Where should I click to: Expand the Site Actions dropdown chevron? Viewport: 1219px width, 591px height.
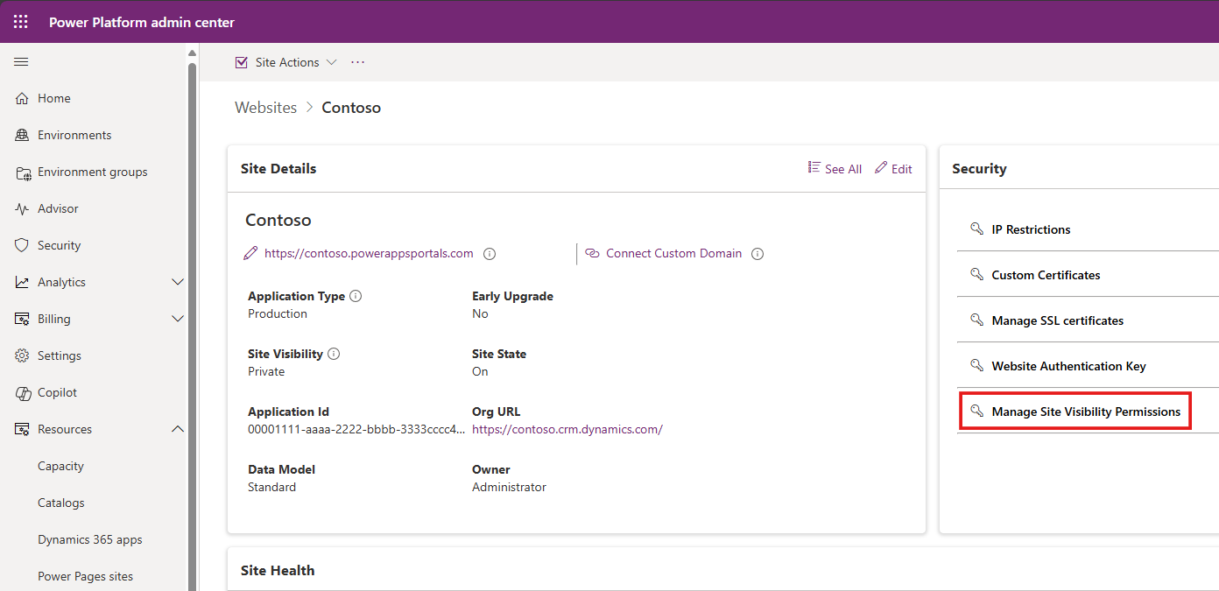(x=331, y=62)
